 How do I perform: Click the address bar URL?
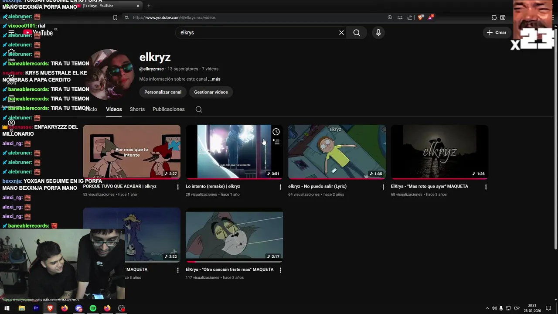pyautogui.click(x=174, y=17)
